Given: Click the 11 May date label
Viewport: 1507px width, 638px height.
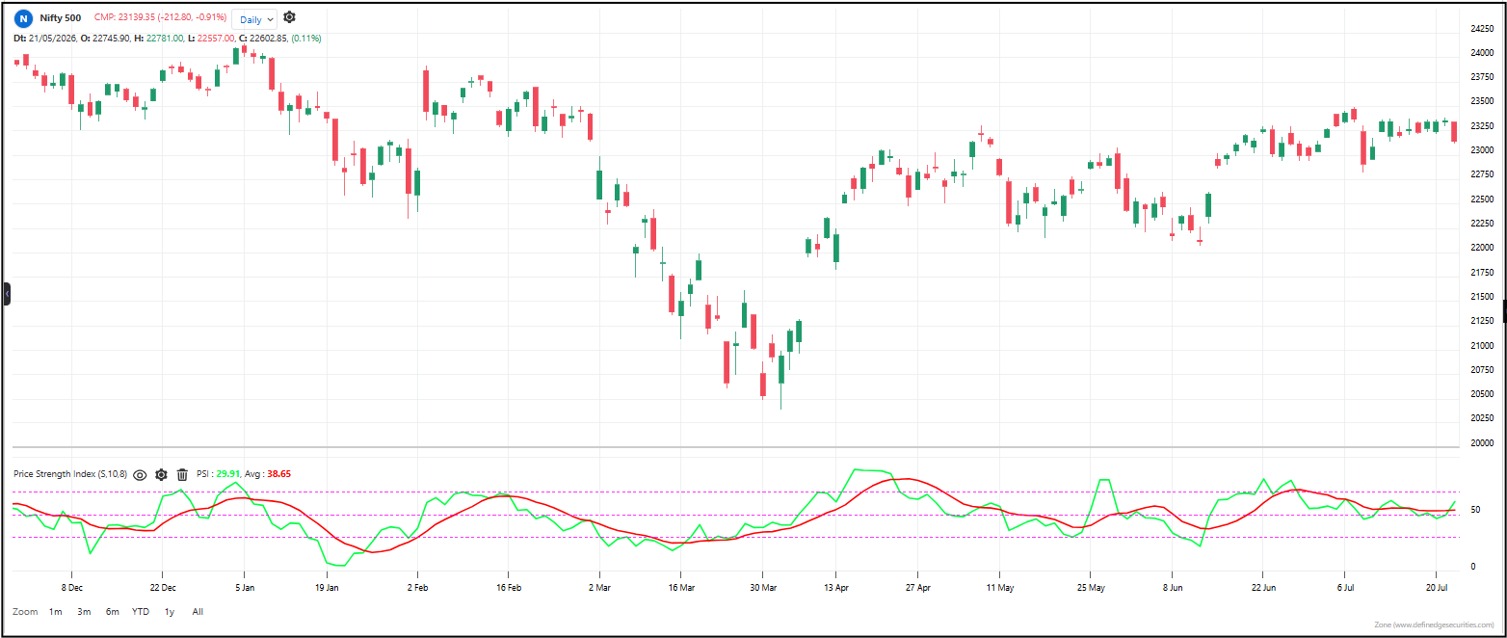Looking at the screenshot, I should (1000, 586).
